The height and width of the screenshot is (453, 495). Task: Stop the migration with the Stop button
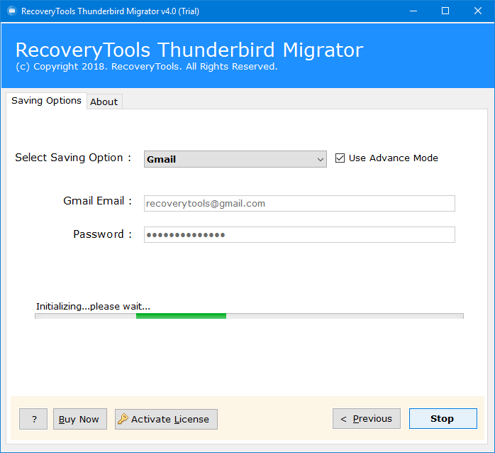443,418
